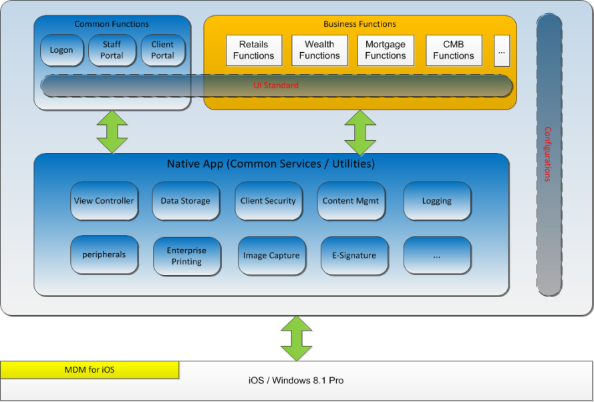Select the Enterprise Printing block

click(186, 256)
